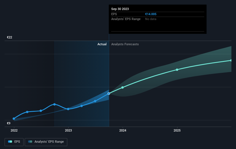The height and width of the screenshot is (149, 236).
Task: Click the 2023 x-axis label
Action: click(68, 130)
